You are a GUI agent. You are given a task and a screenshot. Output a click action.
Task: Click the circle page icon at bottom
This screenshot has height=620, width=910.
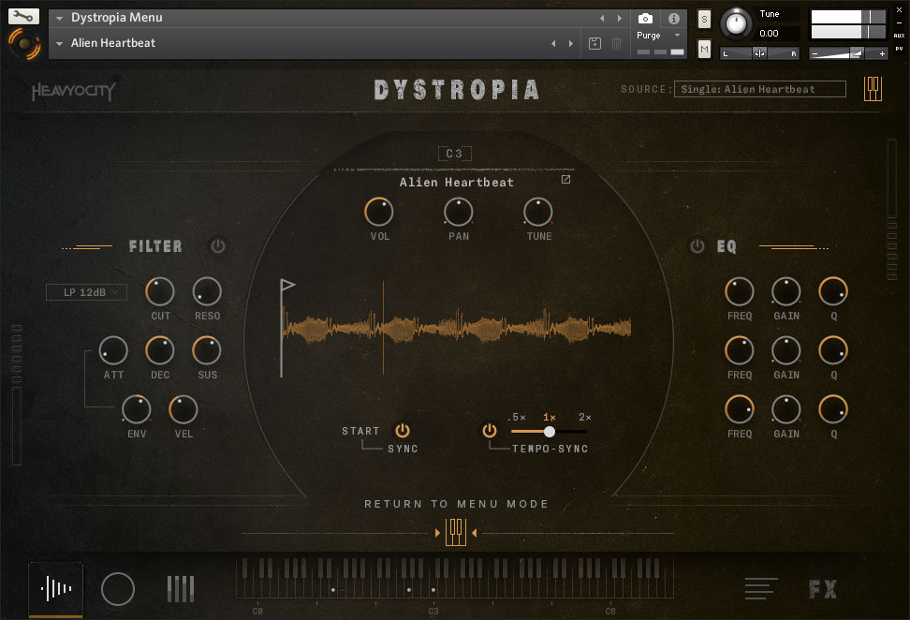pyautogui.click(x=118, y=589)
